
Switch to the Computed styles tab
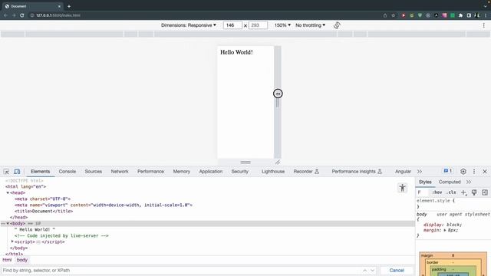[450, 182]
